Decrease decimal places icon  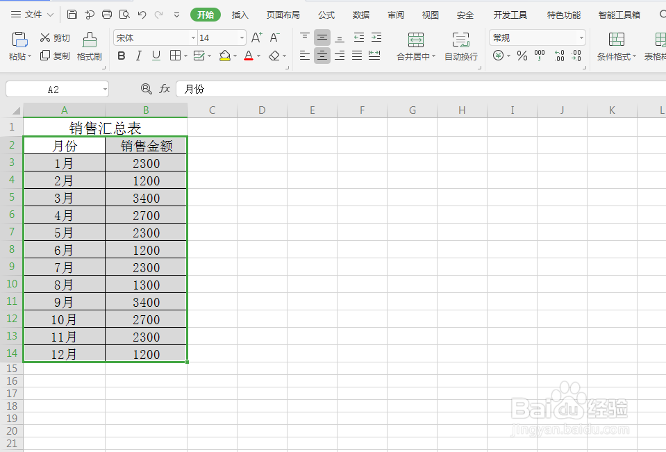(x=576, y=56)
